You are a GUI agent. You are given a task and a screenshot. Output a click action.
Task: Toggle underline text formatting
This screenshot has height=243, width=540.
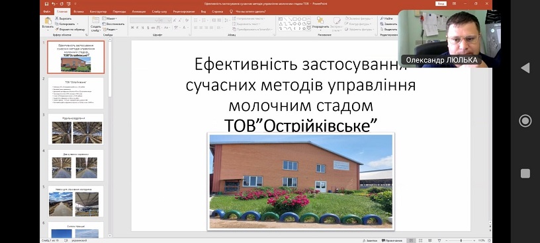[x=142, y=28]
